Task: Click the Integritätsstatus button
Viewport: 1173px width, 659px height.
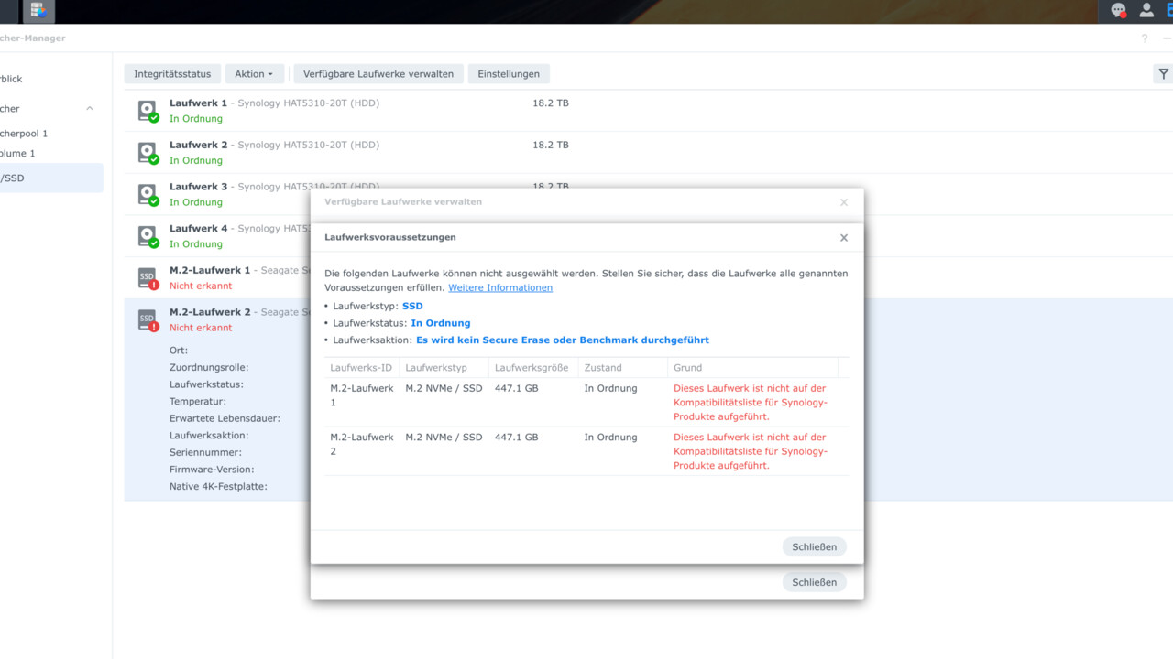Action: [172, 73]
